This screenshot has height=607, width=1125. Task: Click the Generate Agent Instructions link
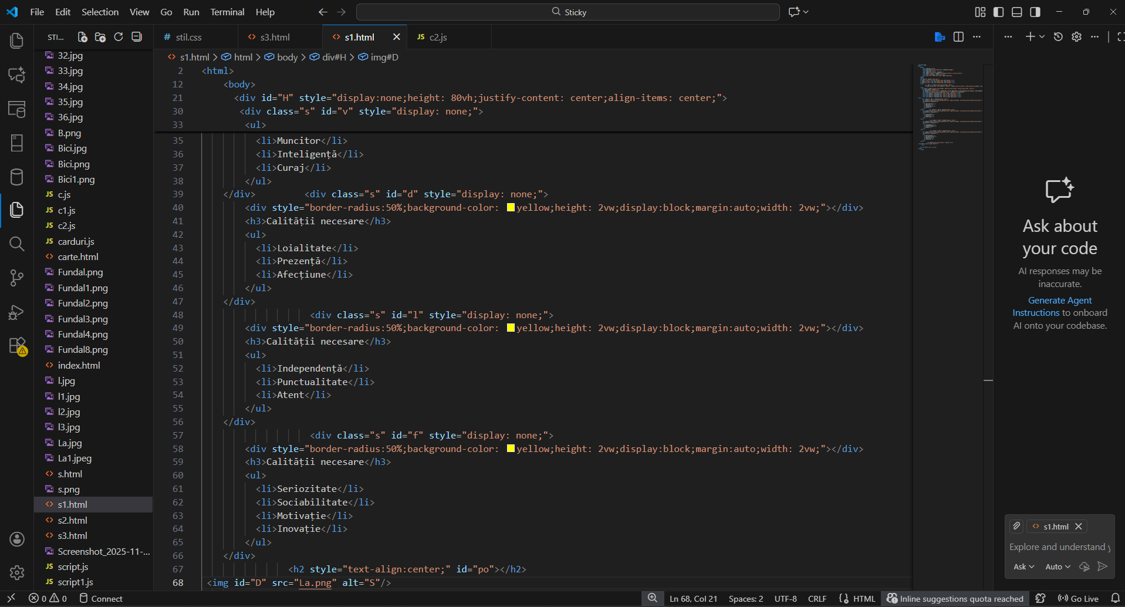coord(1059,301)
